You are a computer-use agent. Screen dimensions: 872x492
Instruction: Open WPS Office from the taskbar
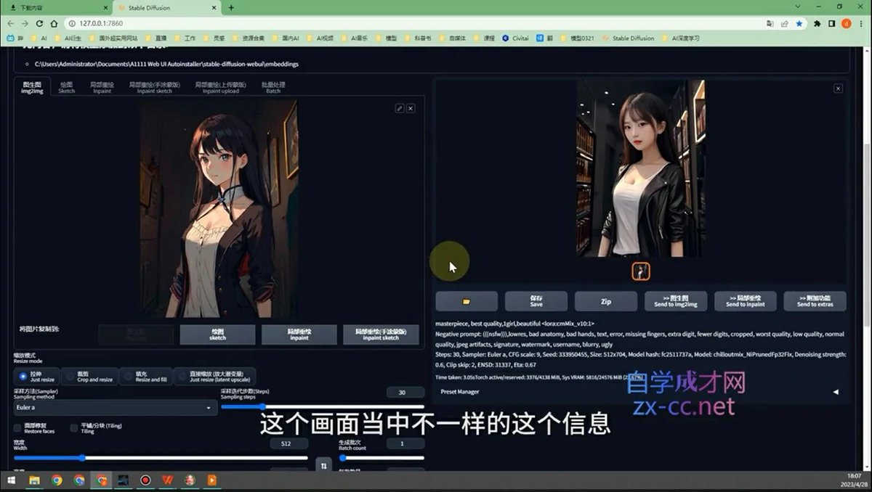pos(167,480)
